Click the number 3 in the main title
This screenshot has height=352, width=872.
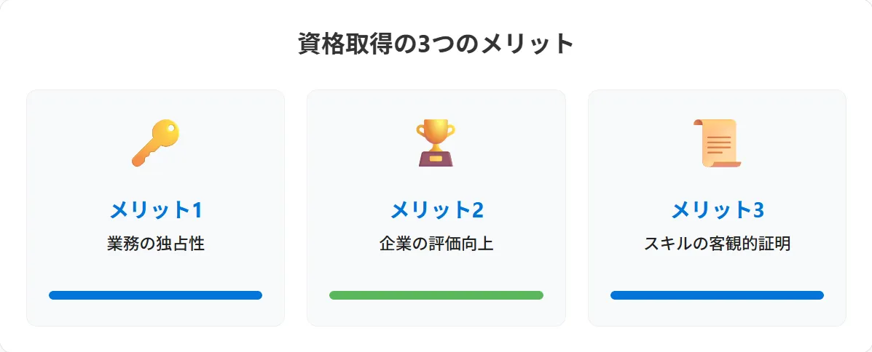423,44
